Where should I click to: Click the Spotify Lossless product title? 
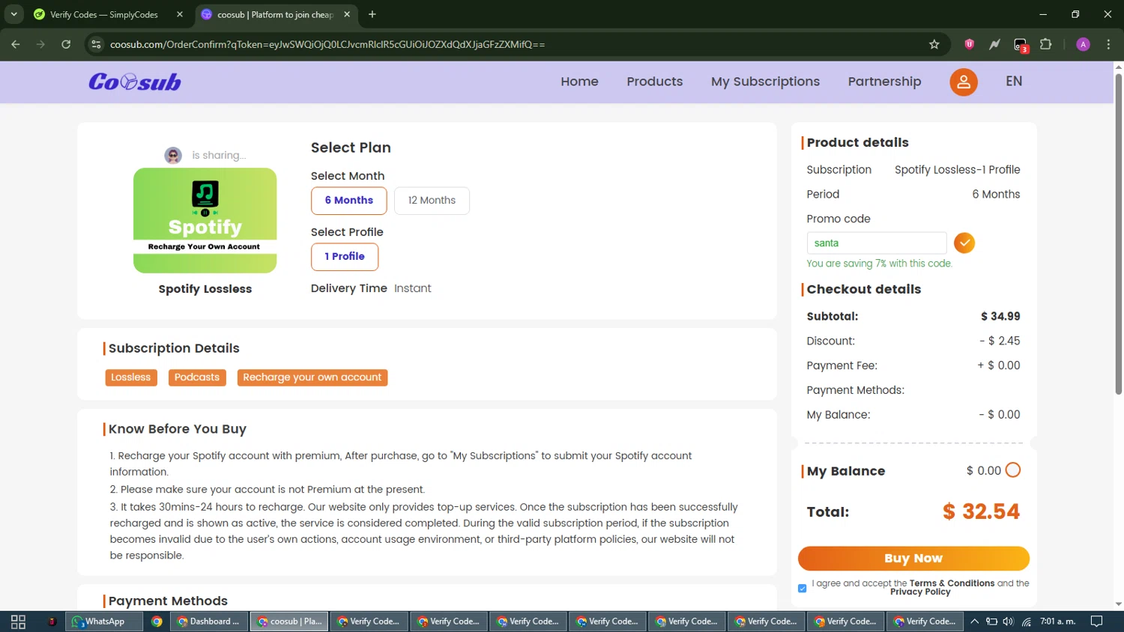click(x=205, y=289)
